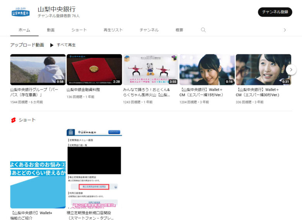Screen dimensions: 302x220
Task: Open short title 積立定期預金新規口座開設
Action: coord(90,215)
